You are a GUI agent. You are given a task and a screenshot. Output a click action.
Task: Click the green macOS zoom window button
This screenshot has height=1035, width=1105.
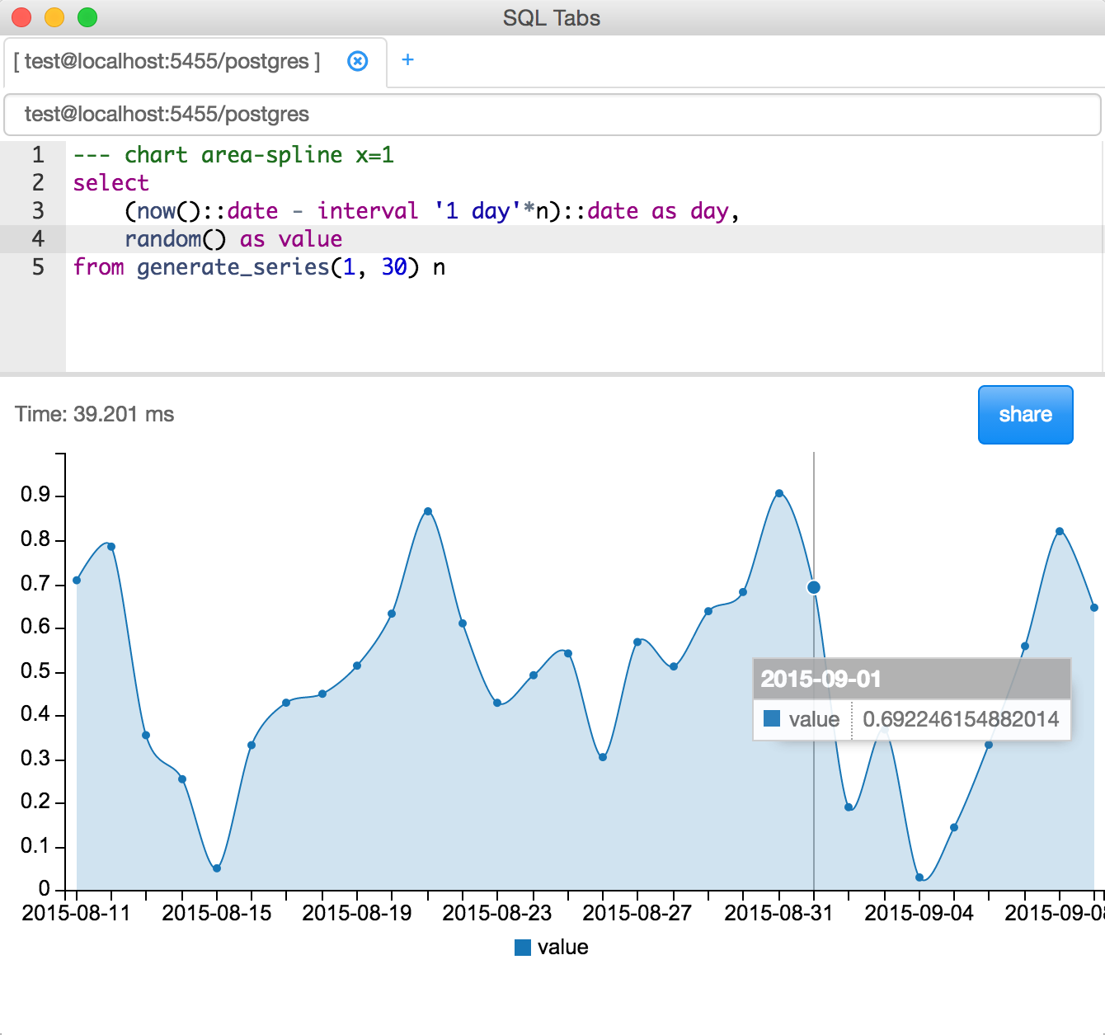(x=87, y=17)
